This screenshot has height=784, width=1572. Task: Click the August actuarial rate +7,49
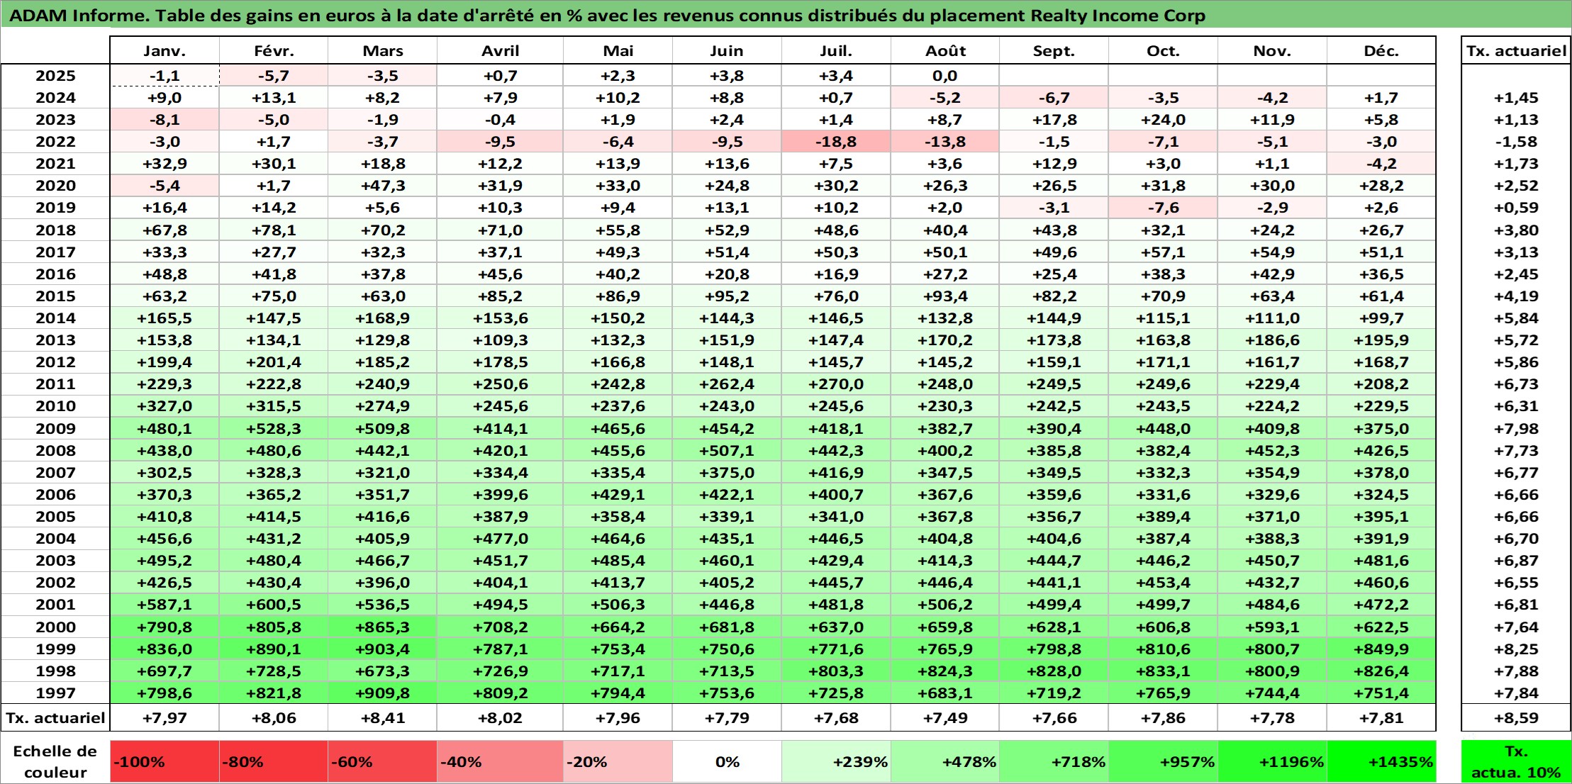tap(945, 718)
